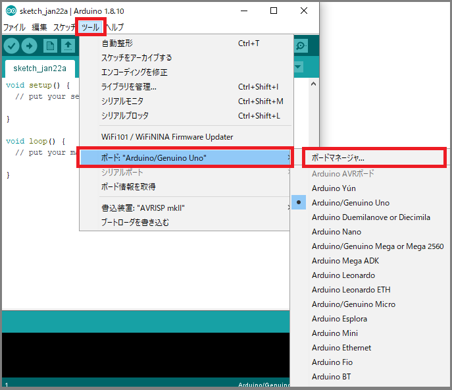
Task: Select the sketch_jan22a tab
Action: coord(39,69)
